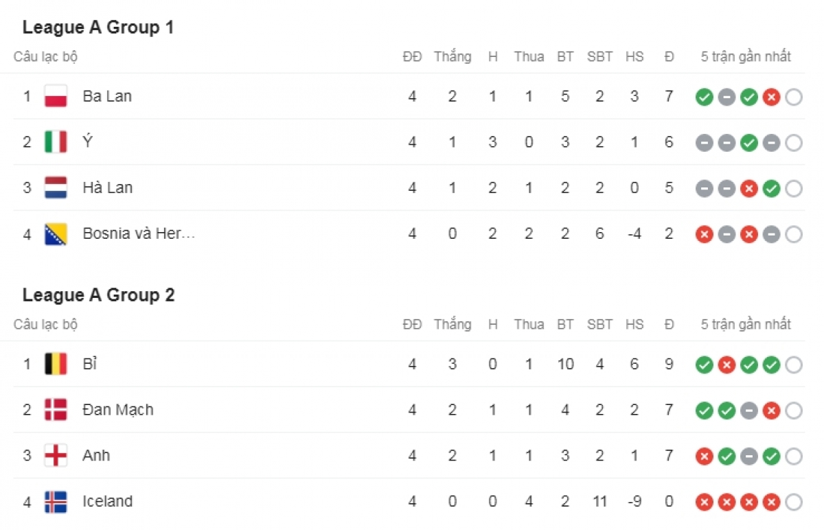Click the League A Group 1 heading

[x=98, y=27]
